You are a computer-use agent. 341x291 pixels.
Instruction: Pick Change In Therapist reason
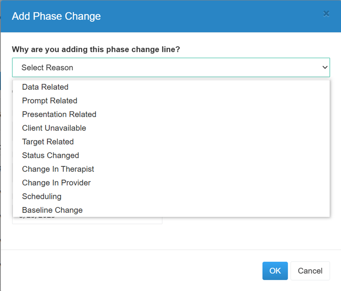pos(171,169)
